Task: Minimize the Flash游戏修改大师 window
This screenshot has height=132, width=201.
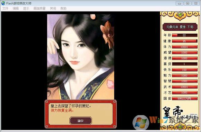Action: tap(180, 3)
